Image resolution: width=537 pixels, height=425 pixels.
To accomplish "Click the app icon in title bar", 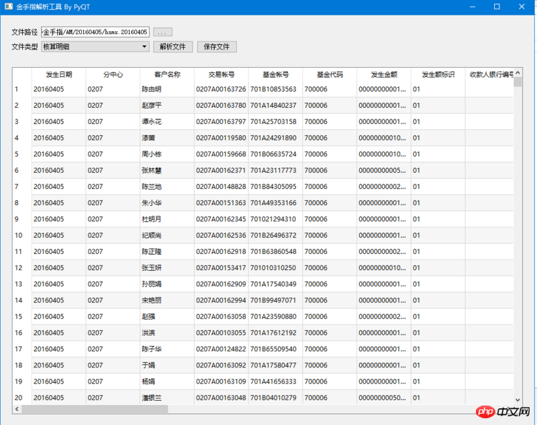I will pos(9,6).
